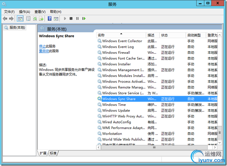Click gear icon of Windows Event Log
This screenshot has width=227, height=166.
click(99, 47)
